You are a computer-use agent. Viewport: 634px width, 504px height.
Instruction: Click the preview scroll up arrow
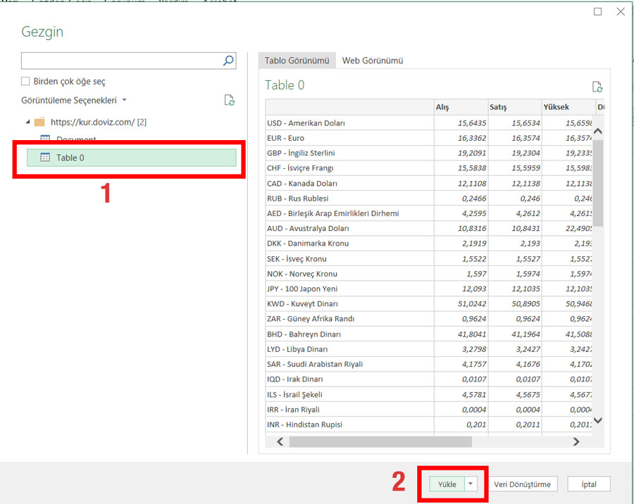click(598, 131)
